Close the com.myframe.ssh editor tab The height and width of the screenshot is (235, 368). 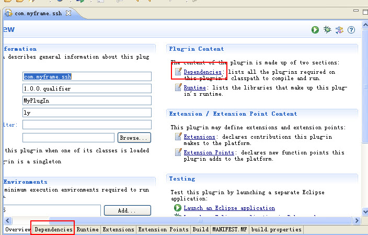click(68, 13)
